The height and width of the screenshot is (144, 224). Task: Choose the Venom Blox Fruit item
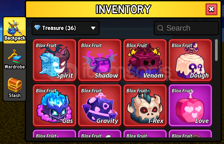(145, 61)
